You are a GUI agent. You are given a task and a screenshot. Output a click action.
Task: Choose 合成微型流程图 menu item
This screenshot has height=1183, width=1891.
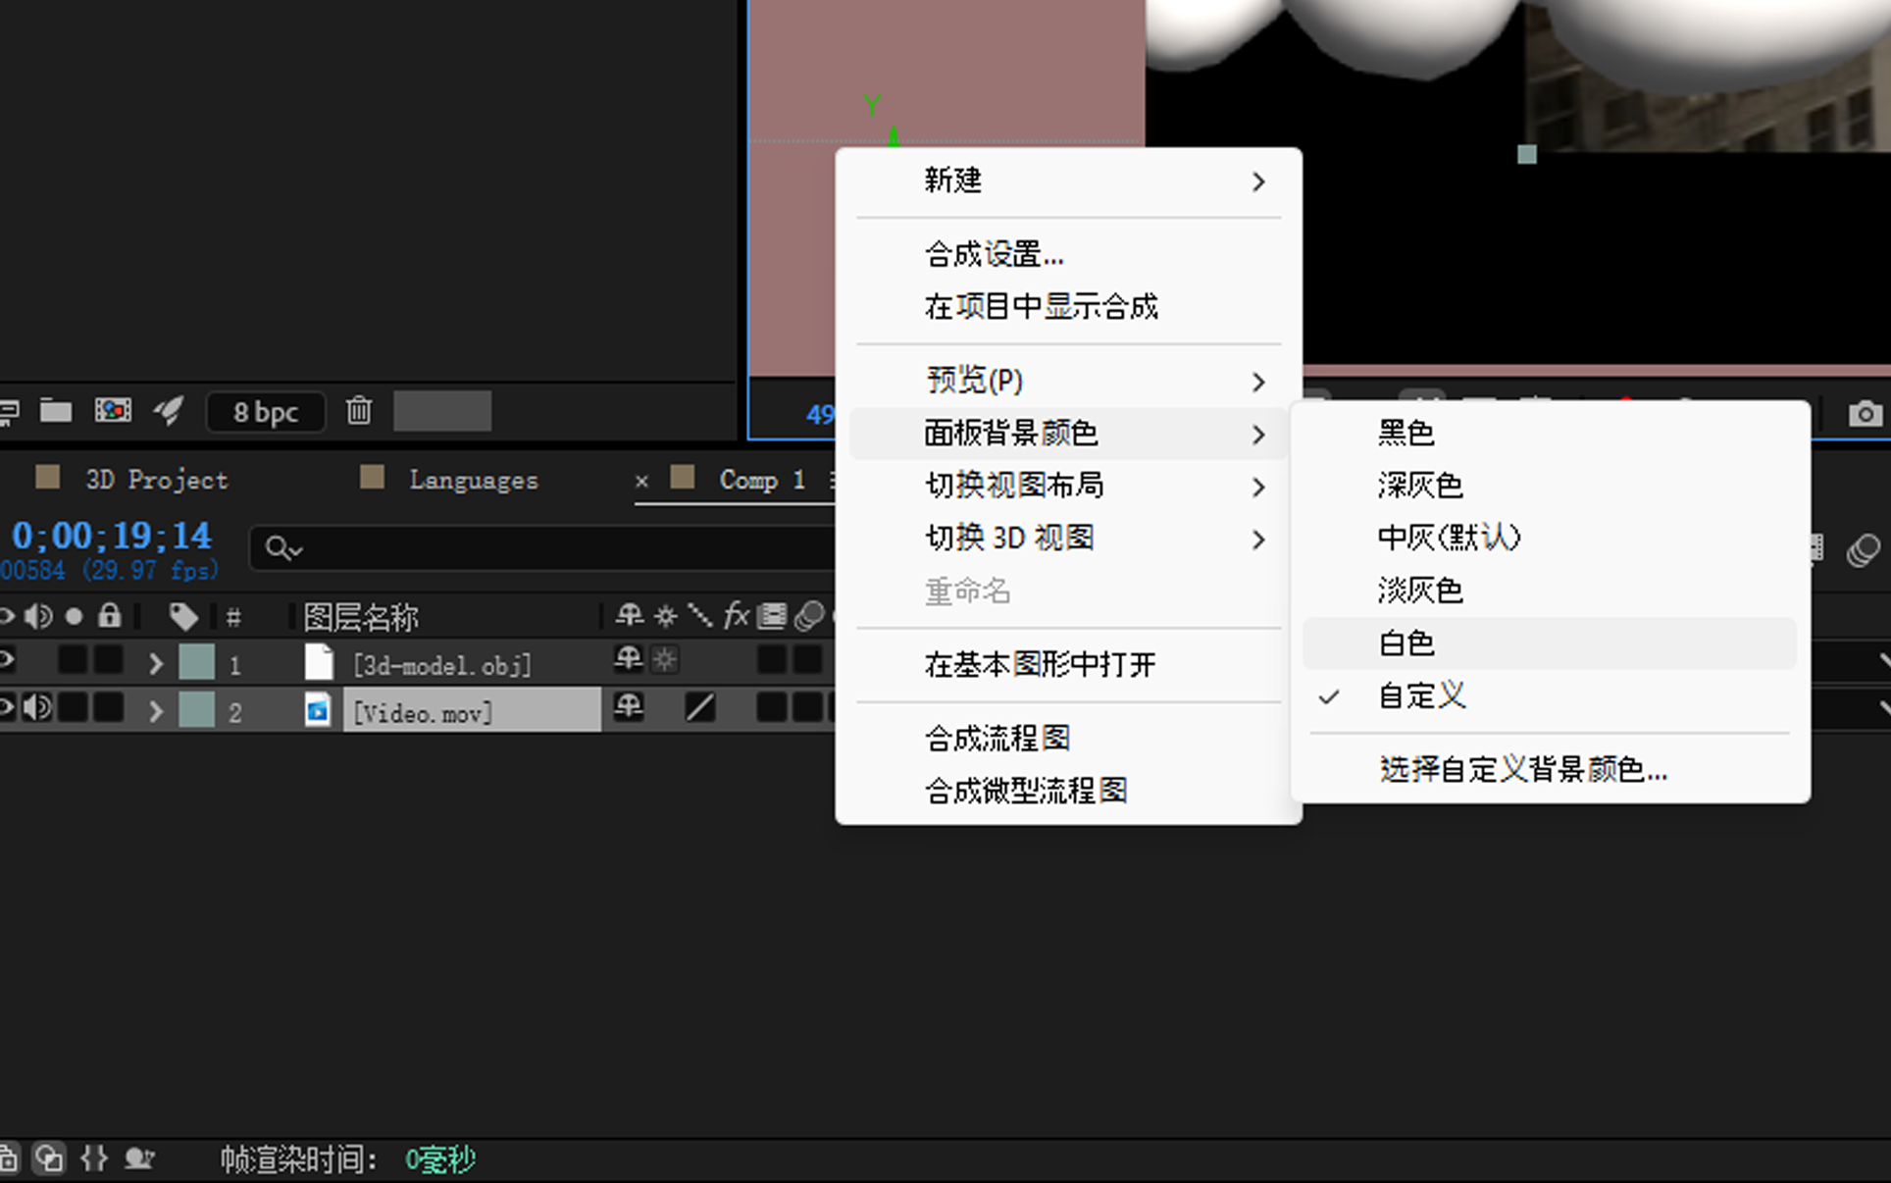1068,791
